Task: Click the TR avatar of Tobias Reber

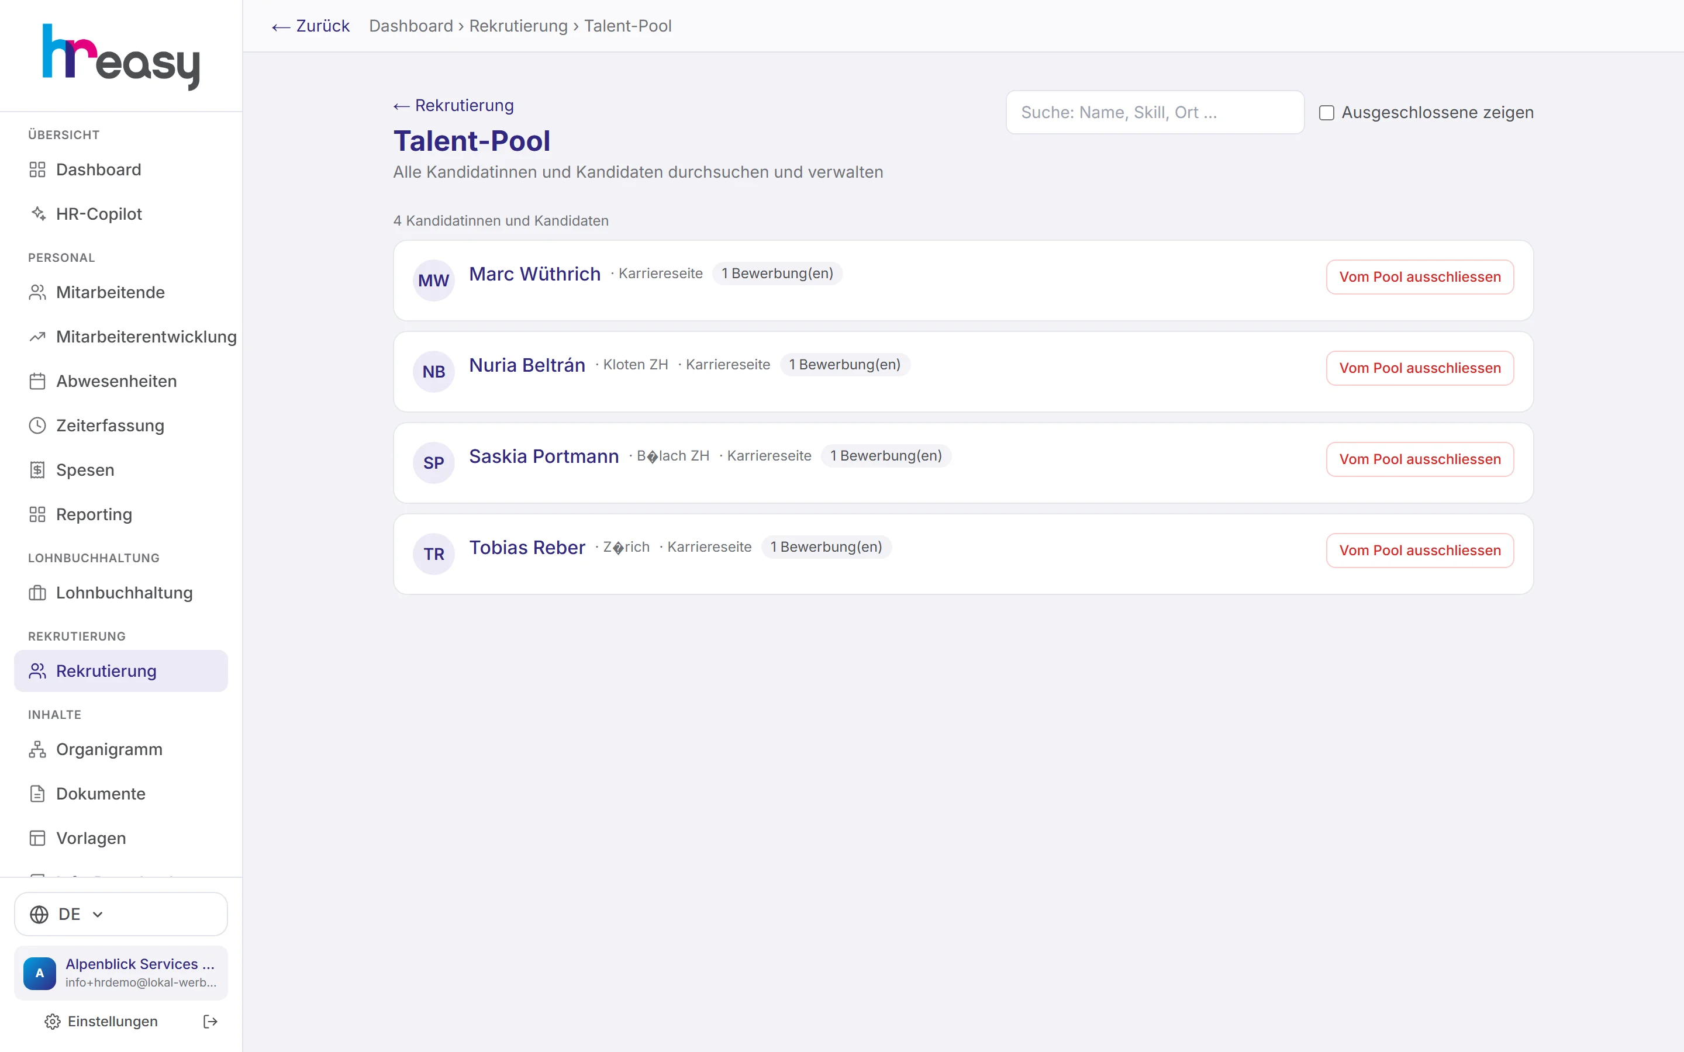Action: pyautogui.click(x=433, y=554)
